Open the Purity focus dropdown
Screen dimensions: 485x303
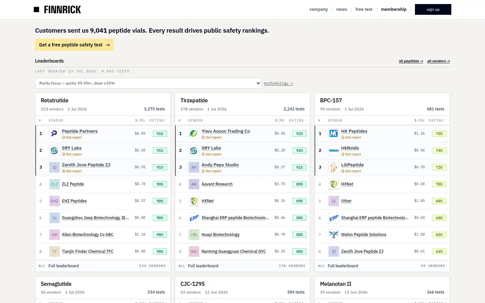148,83
